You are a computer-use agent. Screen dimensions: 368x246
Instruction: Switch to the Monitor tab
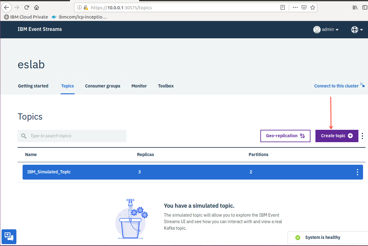click(139, 86)
